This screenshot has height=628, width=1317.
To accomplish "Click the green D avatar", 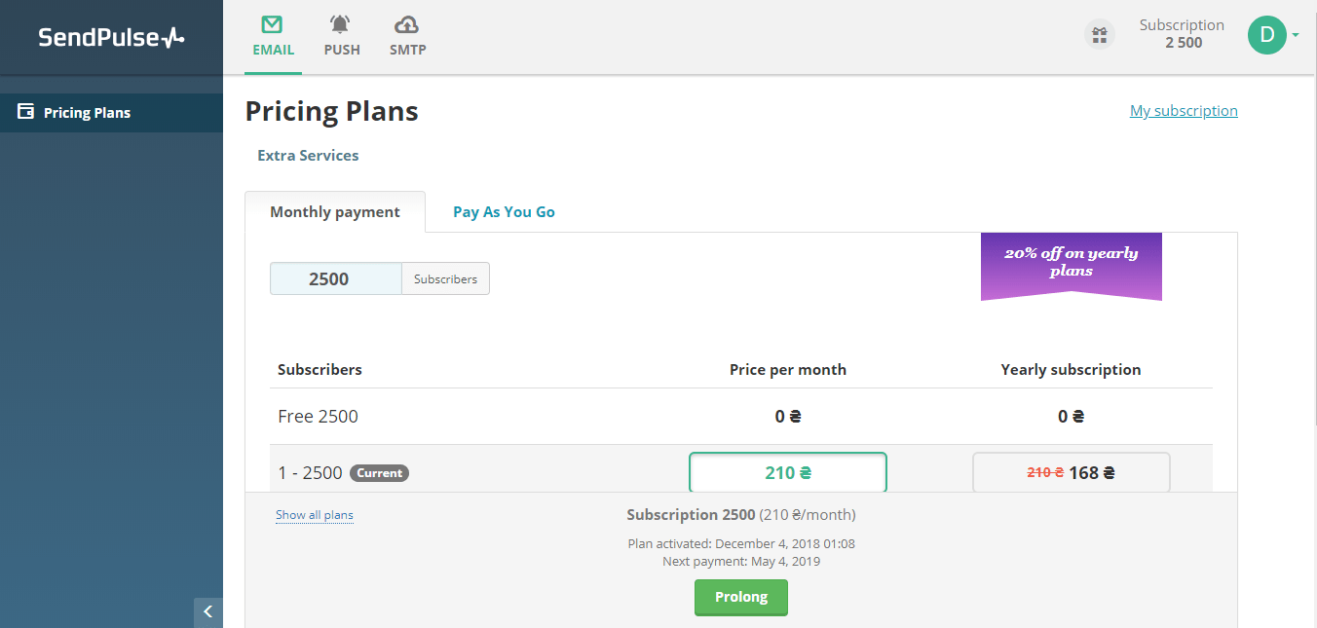I will (x=1266, y=35).
